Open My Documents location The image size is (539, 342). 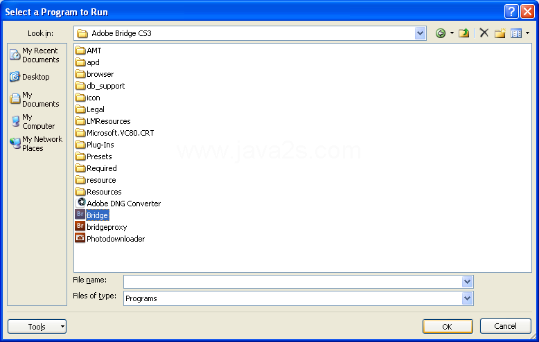35,99
